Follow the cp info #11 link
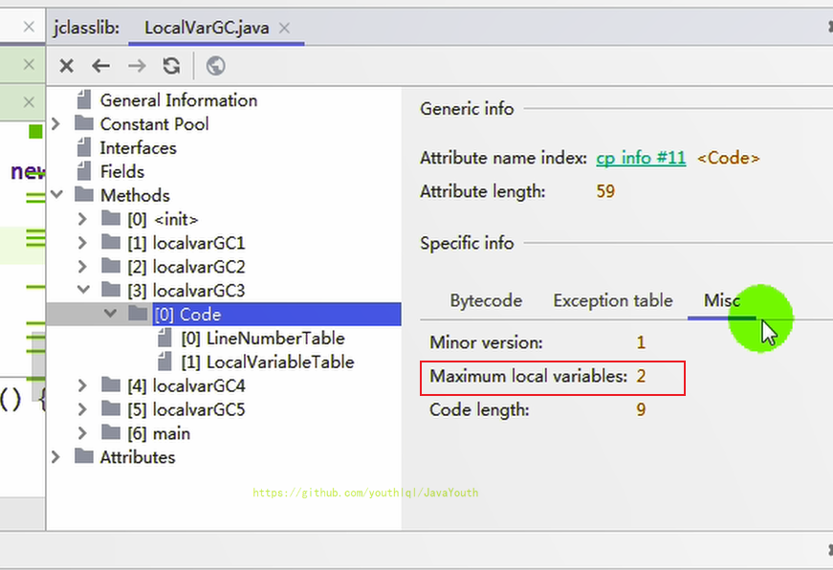833x570 pixels. [641, 158]
